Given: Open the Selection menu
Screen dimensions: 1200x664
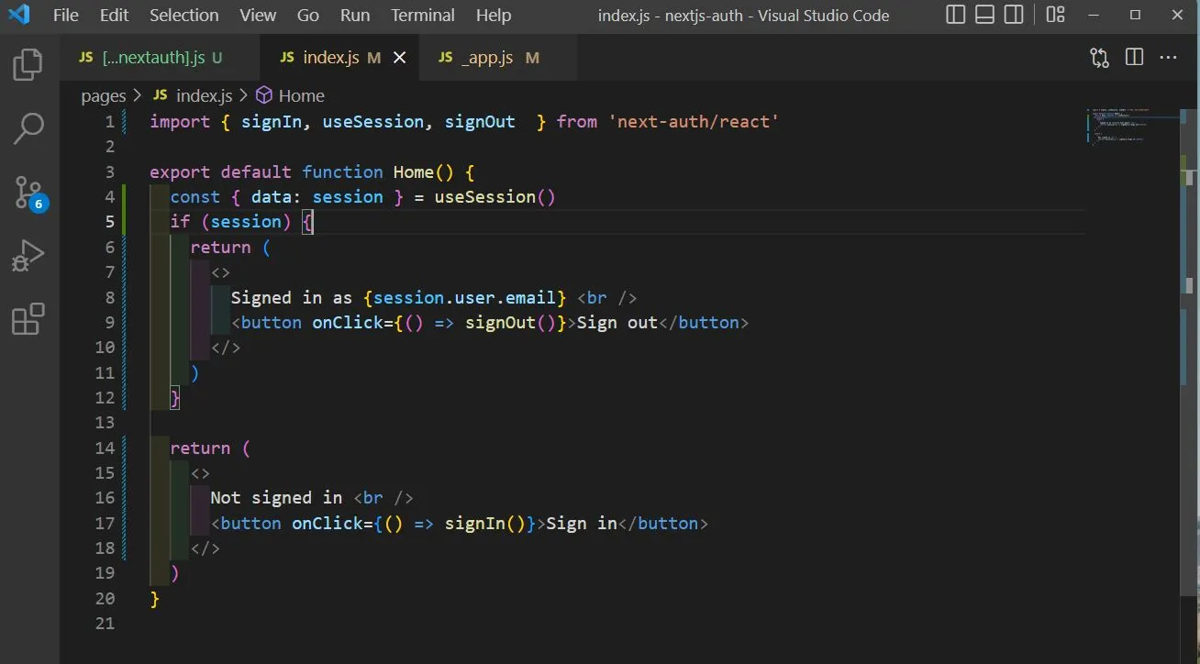Looking at the screenshot, I should click(184, 15).
